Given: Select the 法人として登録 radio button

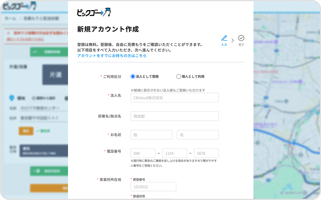Looking at the screenshot, I should click(x=133, y=77).
